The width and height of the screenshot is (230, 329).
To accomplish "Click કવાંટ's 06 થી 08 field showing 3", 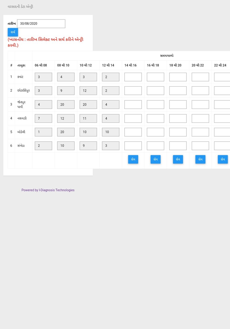I will (43, 77).
